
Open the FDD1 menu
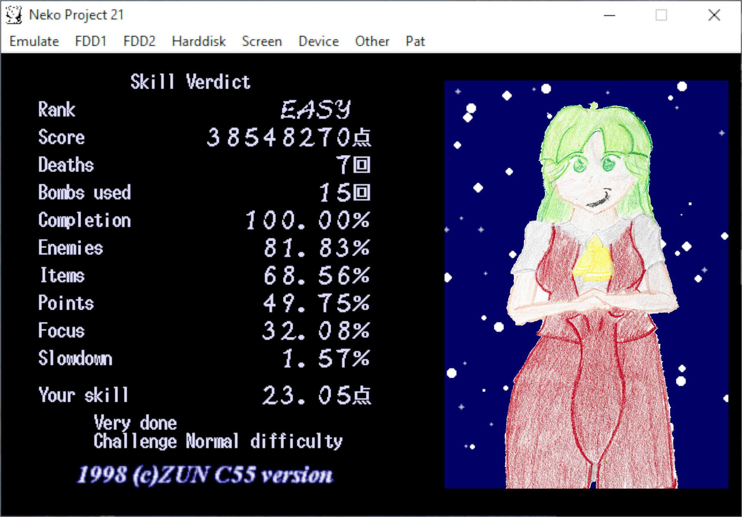pyautogui.click(x=91, y=41)
